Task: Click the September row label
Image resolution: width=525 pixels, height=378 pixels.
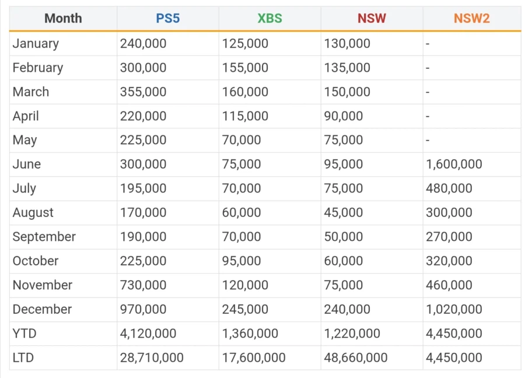Action: pyautogui.click(x=44, y=237)
